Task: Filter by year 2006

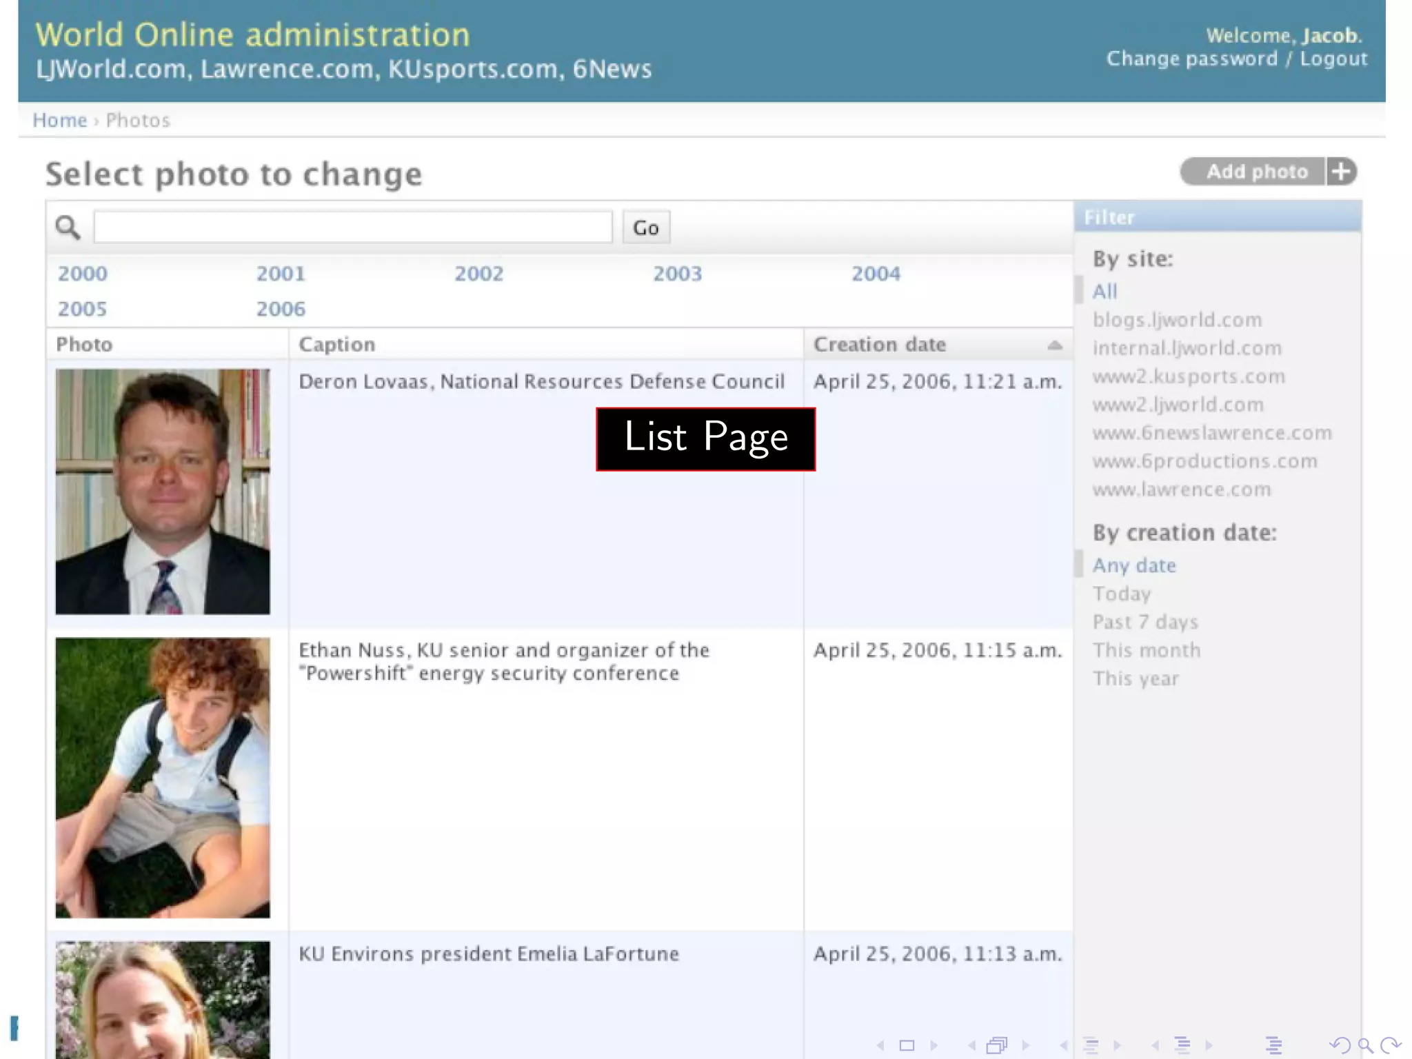Action: click(281, 309)
